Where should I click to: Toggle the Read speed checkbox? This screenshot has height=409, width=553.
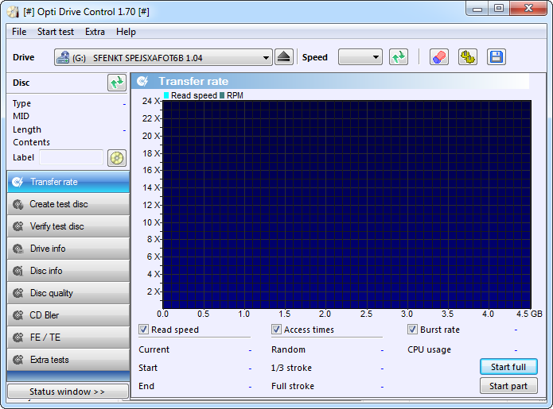tap(143, 330)
